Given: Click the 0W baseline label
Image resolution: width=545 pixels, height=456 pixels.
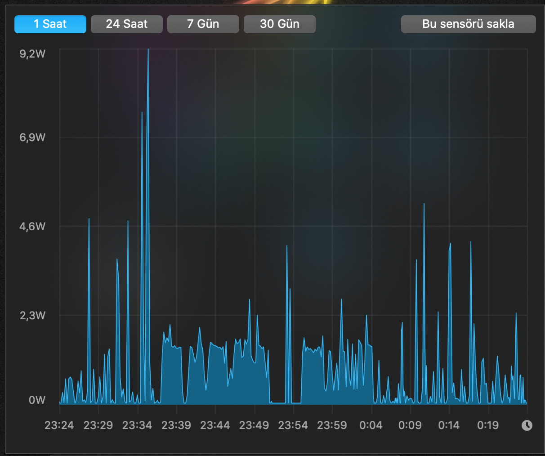Looking at the screenshot, I should pos(38,400).
